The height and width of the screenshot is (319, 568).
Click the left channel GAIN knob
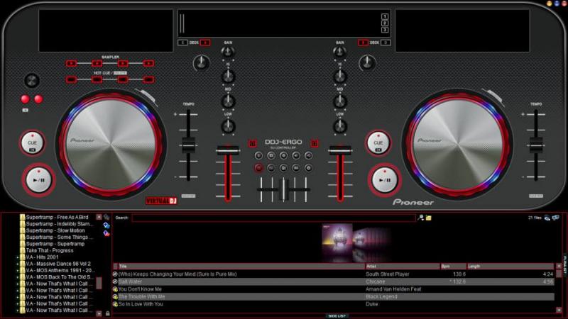tap(227, 52)
